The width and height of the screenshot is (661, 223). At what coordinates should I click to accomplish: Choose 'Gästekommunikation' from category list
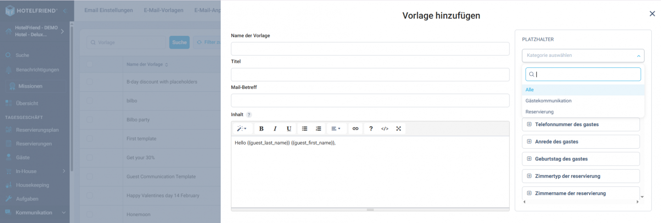[549, 101]
